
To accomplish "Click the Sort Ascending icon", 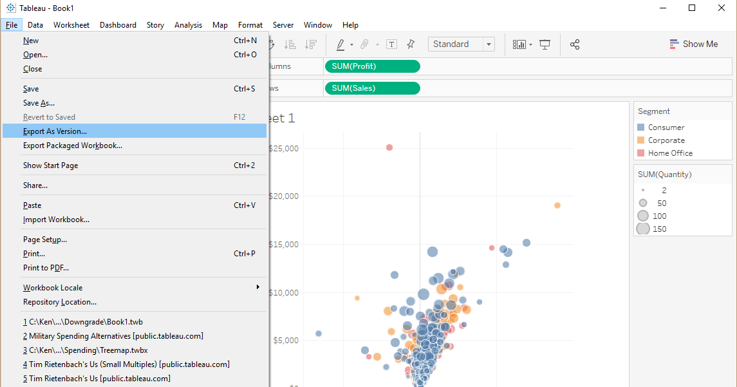I will click(x=290, y=44).
